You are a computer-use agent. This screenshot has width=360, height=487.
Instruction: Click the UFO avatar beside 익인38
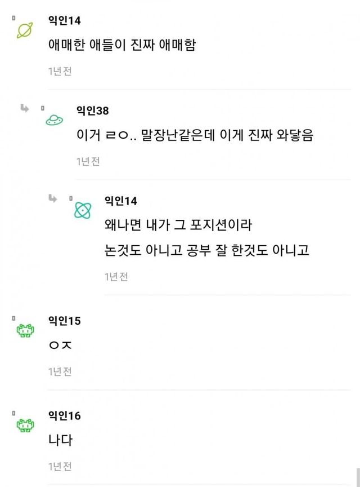click(54, 119)
